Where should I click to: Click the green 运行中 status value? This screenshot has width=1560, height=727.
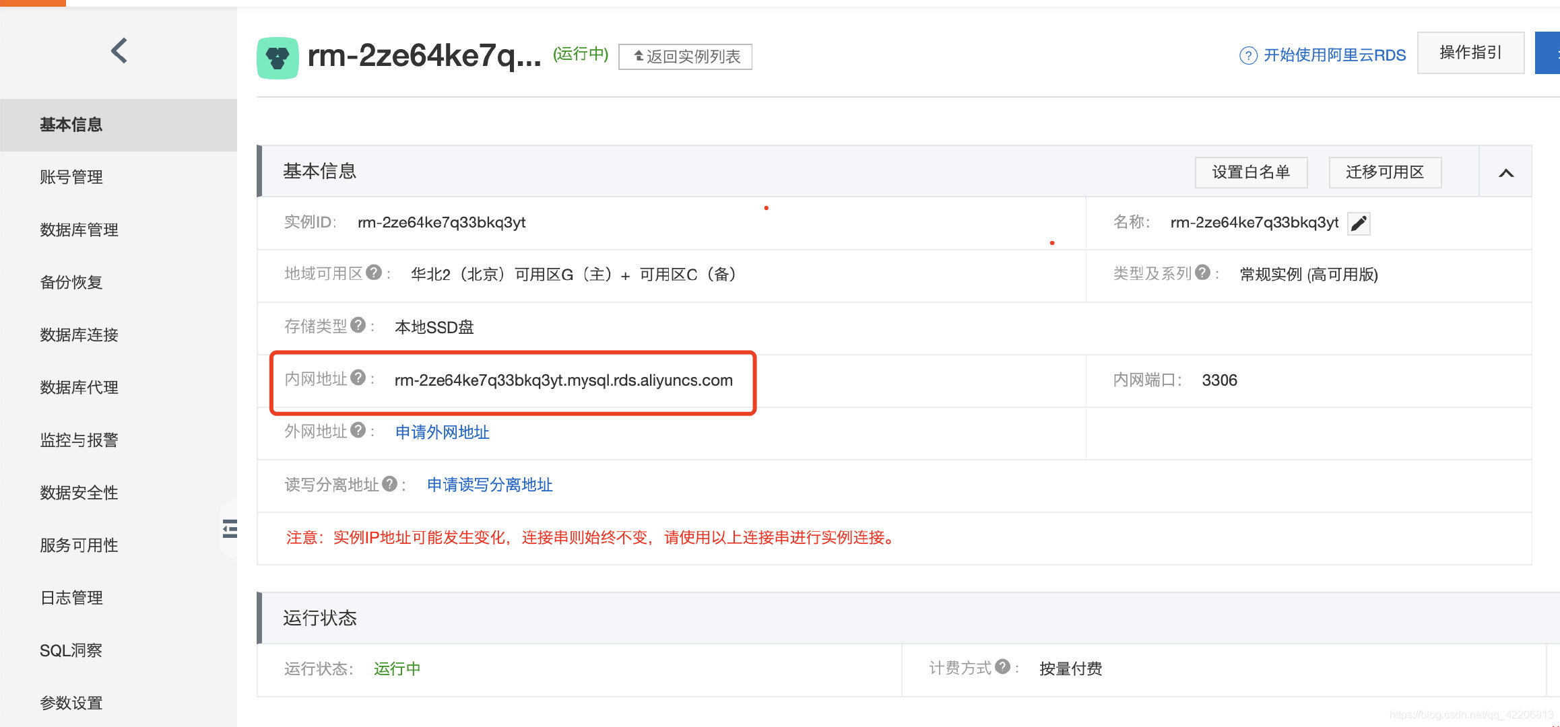(x=397, y=668)
